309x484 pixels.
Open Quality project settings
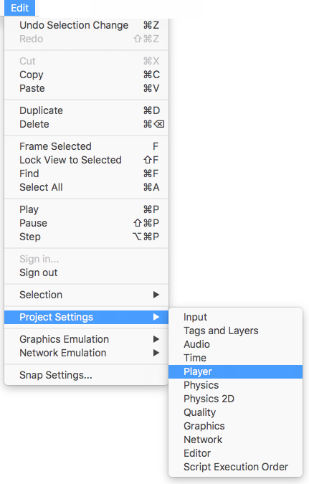point(236,412)
